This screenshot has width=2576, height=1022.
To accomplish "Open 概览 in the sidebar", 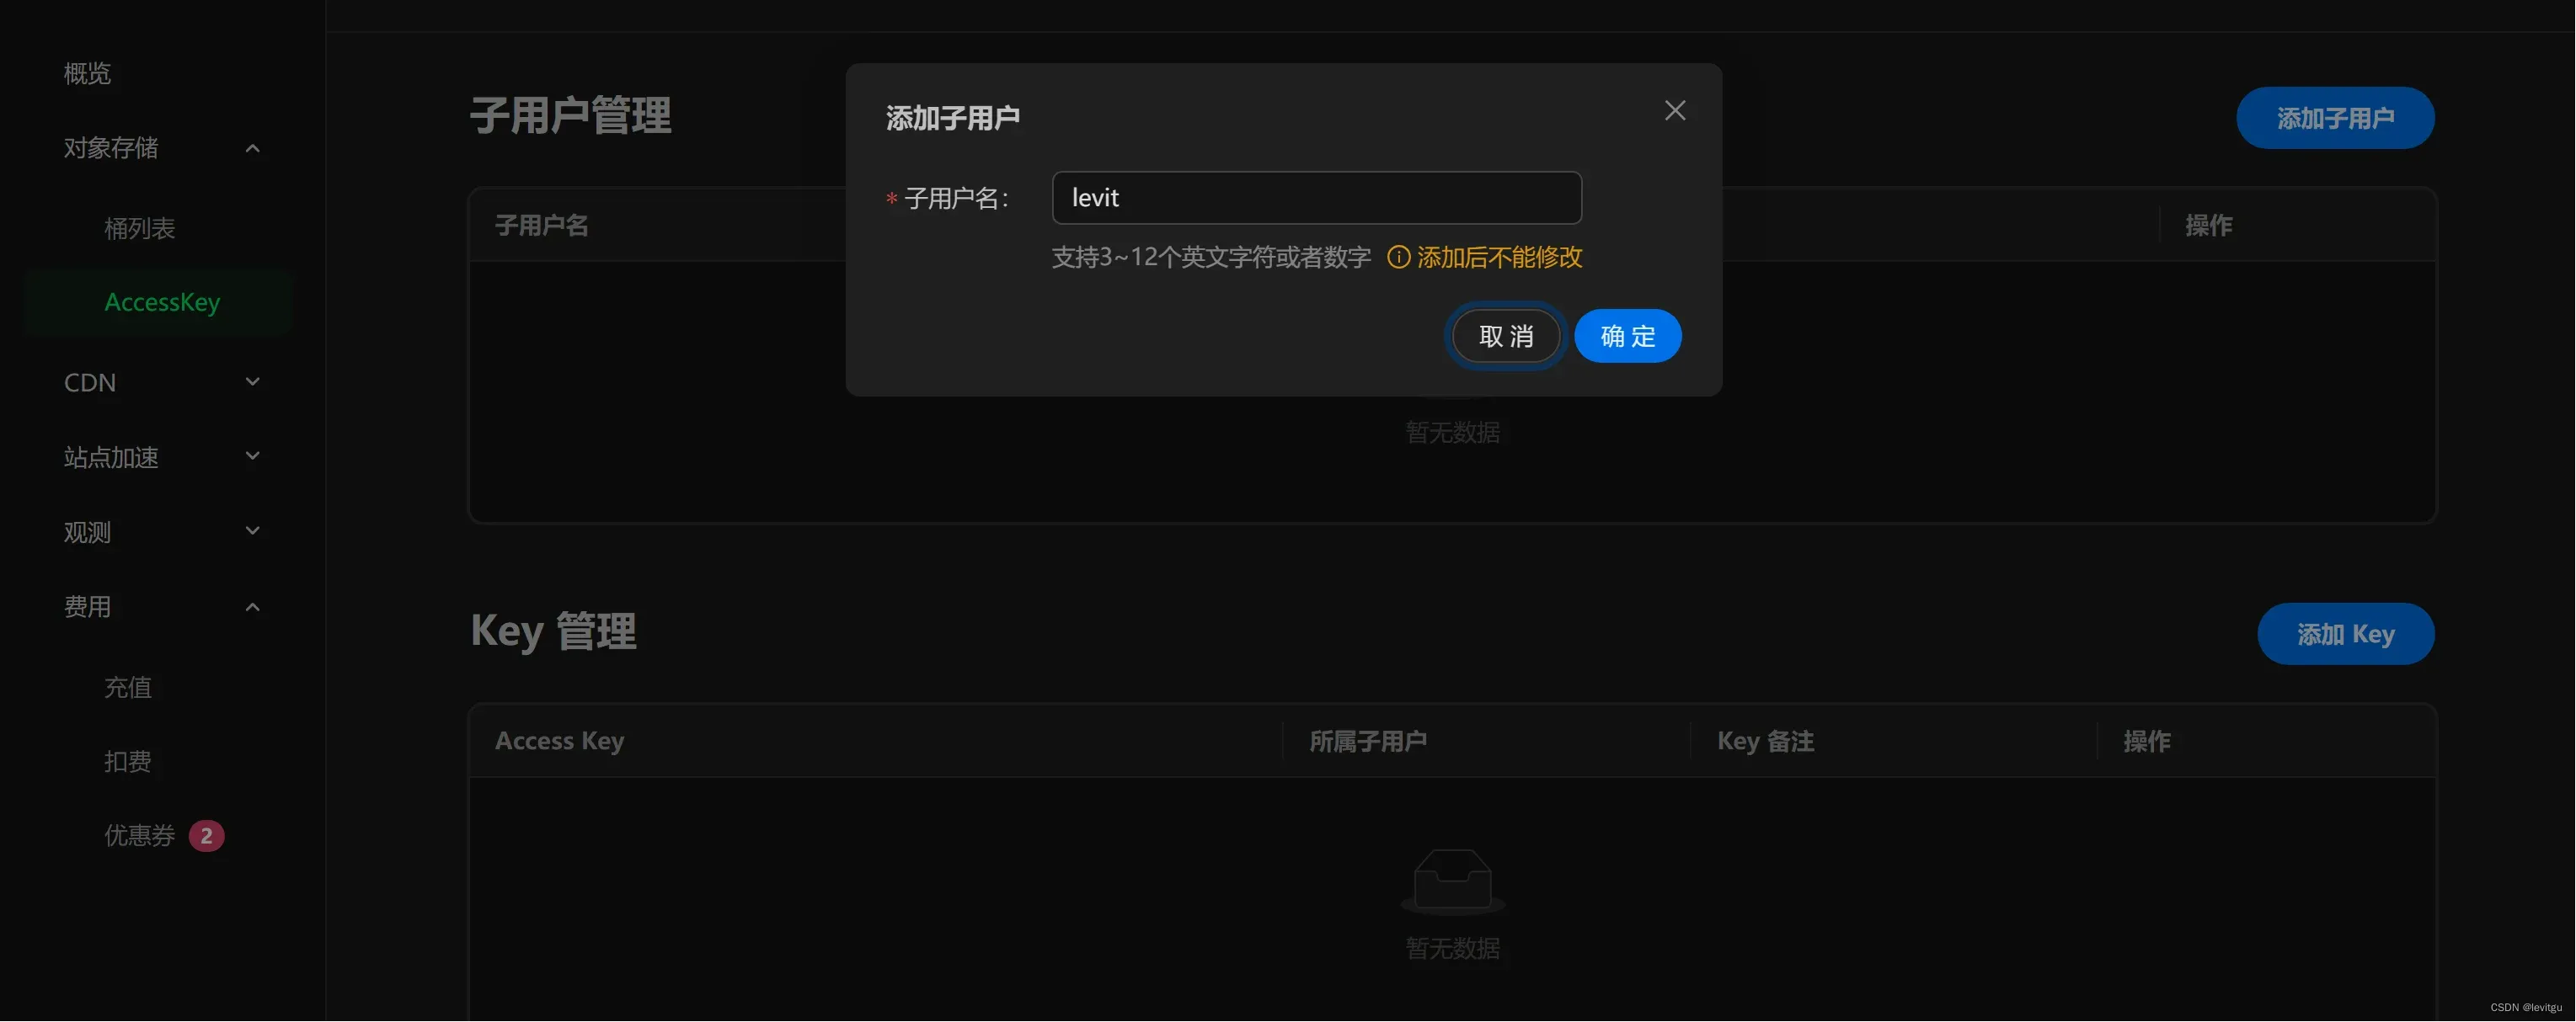I will coord(87,73).
